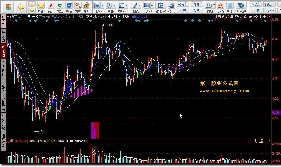Expand the 画线 dropdown arrow
The height and width of the screenshot is (167, 281).
tap(139, 6)
